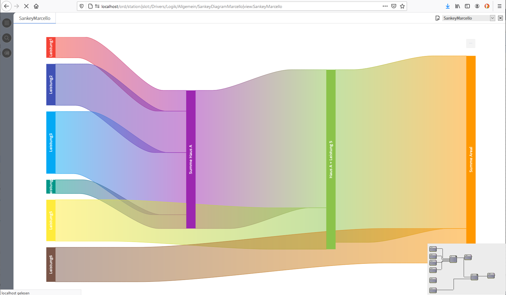506x295 pixels.
Task: Open the site permissions icon in address bar
Action: click(x=97, y=6)
